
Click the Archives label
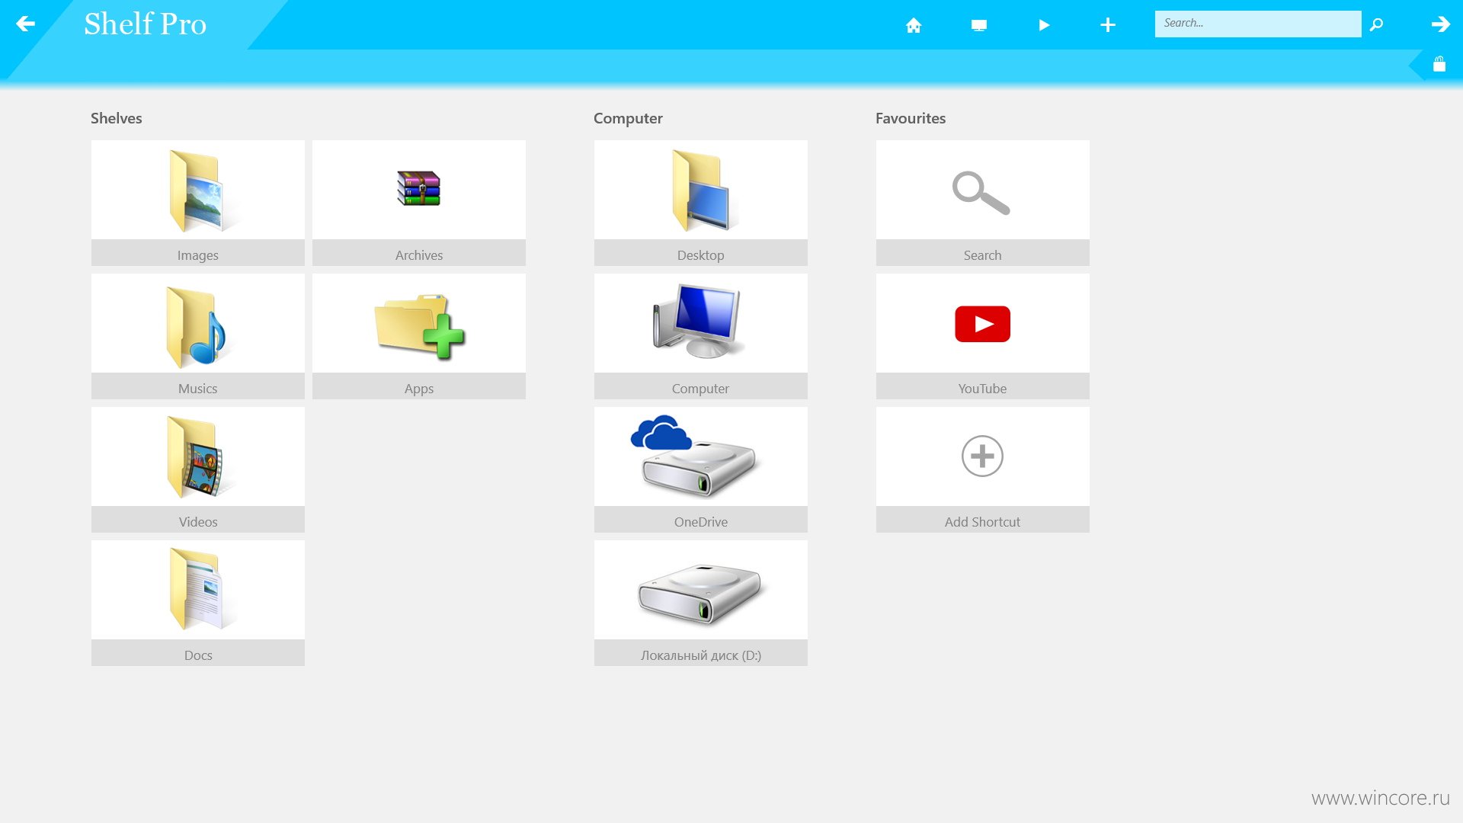coord(419,255)
